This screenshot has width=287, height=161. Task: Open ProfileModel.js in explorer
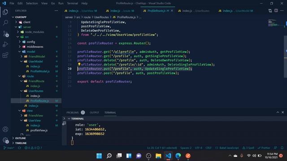tap(40, 71)
